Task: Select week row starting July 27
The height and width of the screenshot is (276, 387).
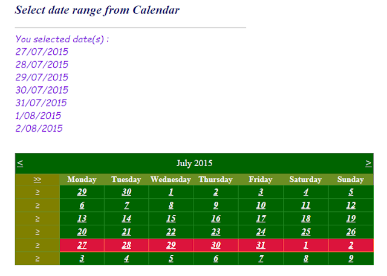Action: pyautogui.click(x=37, y=245)
